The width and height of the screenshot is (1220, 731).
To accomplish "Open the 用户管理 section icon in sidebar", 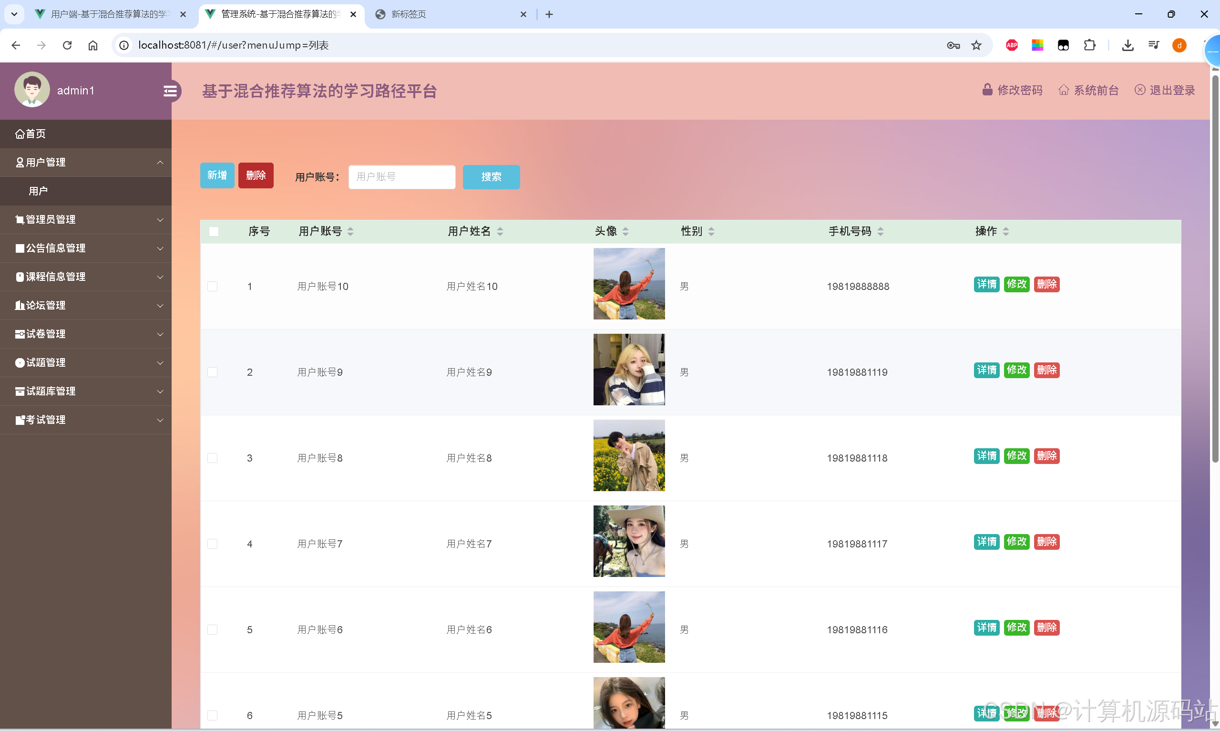I will 20,162.
